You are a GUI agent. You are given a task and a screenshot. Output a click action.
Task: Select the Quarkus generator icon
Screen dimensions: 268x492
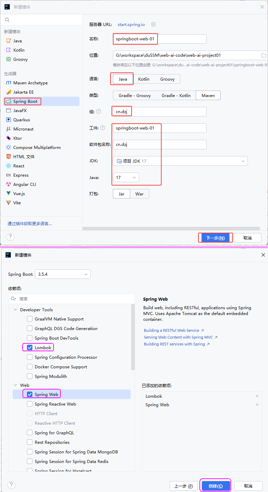click(9, 120)
